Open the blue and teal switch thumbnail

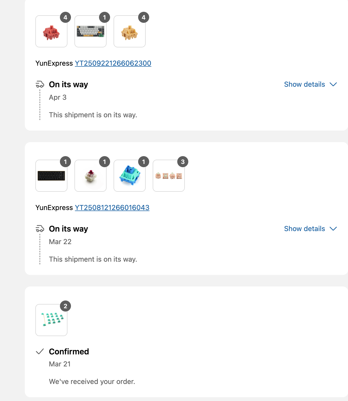click(x=130, y=176)
